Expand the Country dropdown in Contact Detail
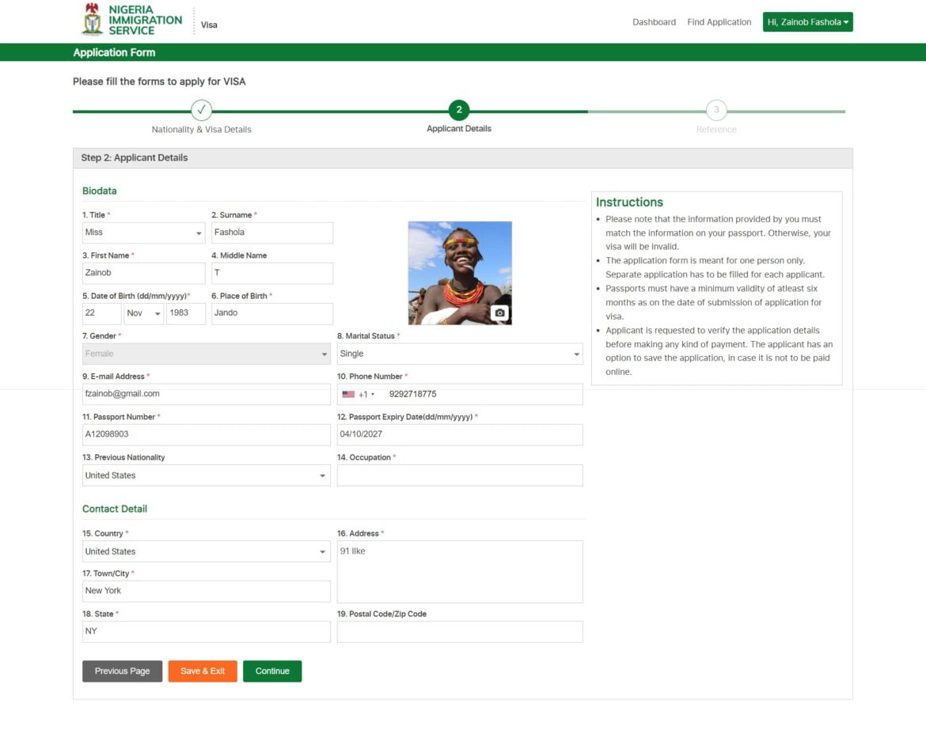 coord(206,551)
